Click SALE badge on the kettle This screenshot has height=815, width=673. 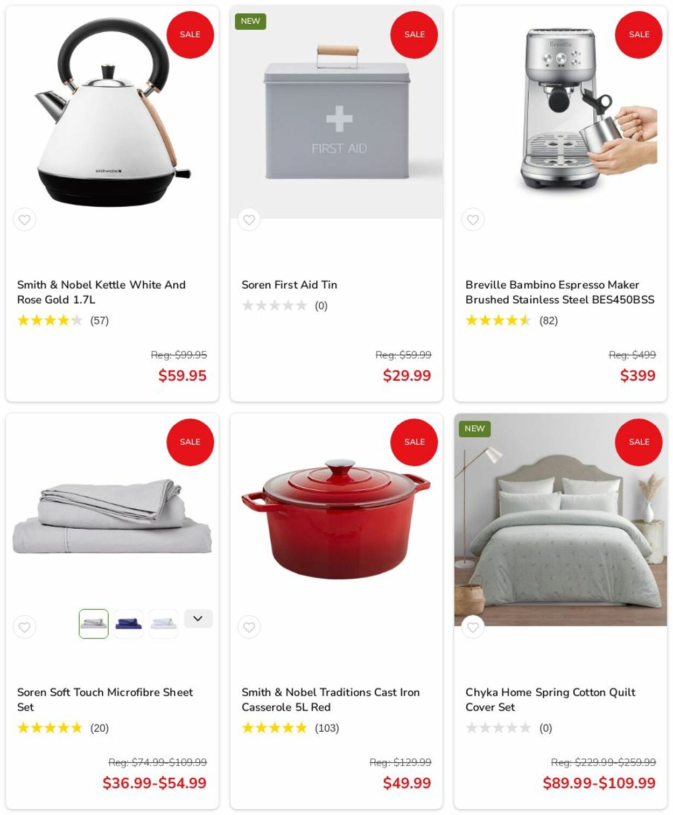point(190,34)
